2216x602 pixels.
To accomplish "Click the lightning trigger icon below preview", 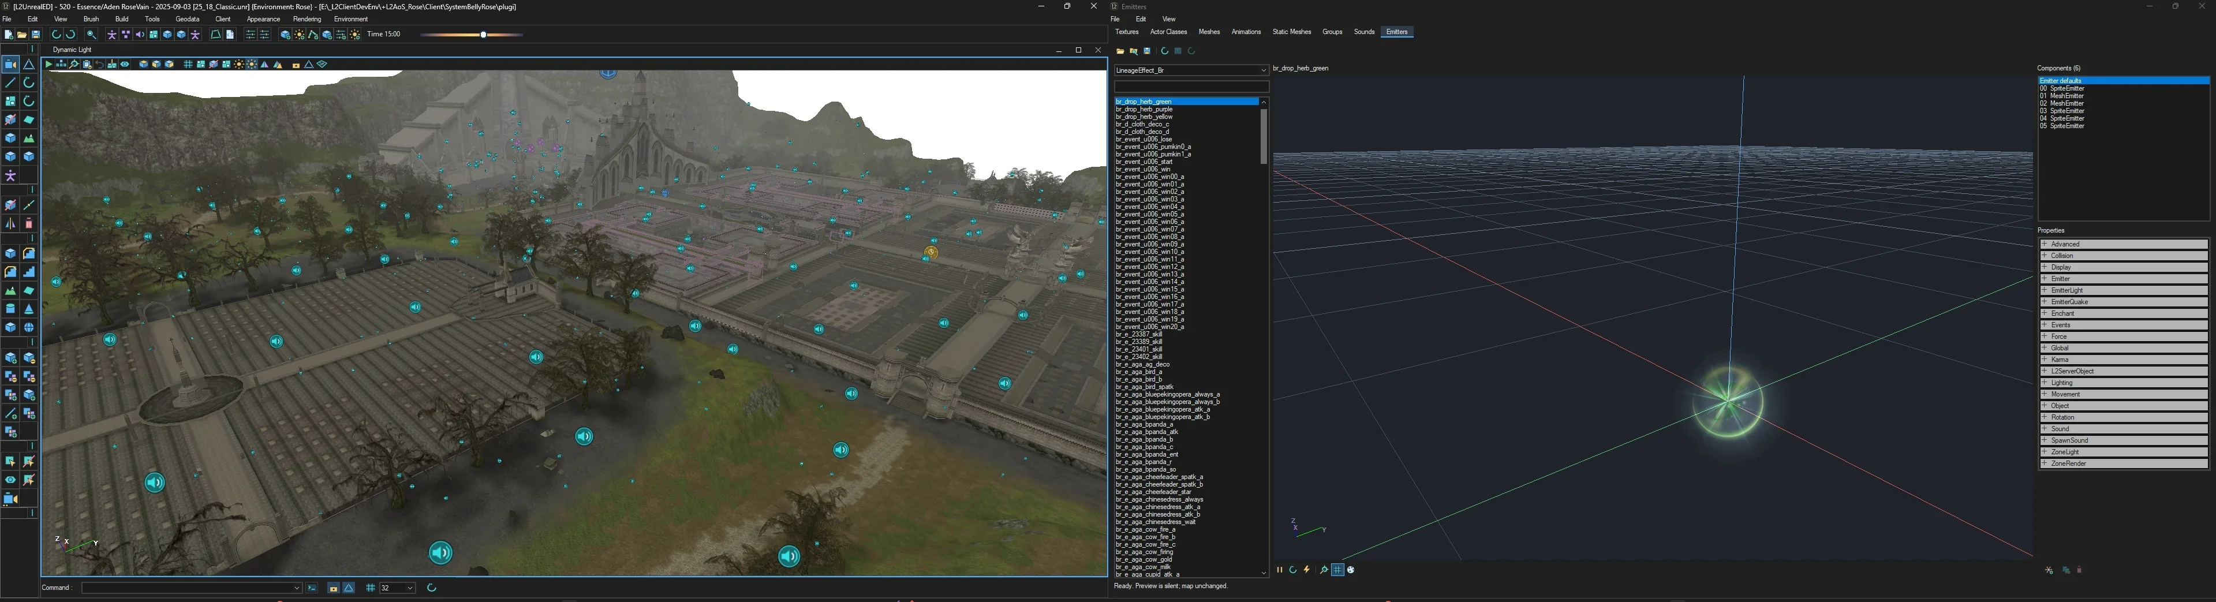I will tap(1307, 569).
